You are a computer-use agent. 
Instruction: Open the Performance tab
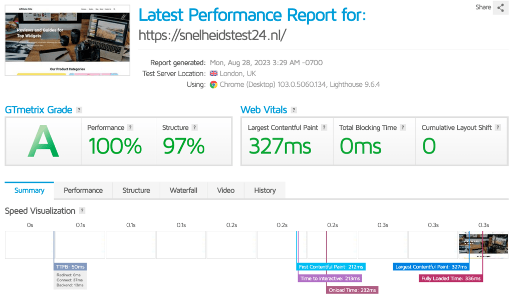pyautogui.click(x=83, y=191)
